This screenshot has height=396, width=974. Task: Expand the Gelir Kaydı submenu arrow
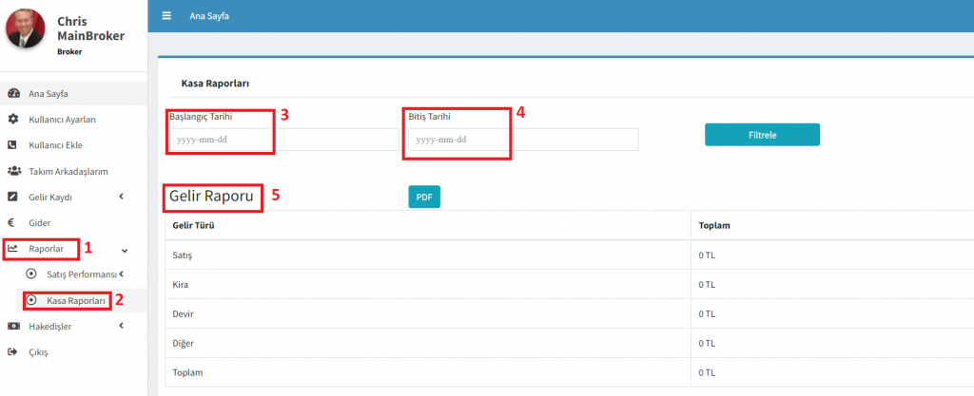(121, 197)
